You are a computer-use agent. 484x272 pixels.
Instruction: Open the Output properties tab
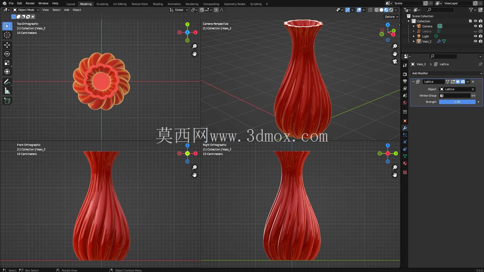point(405,81)
